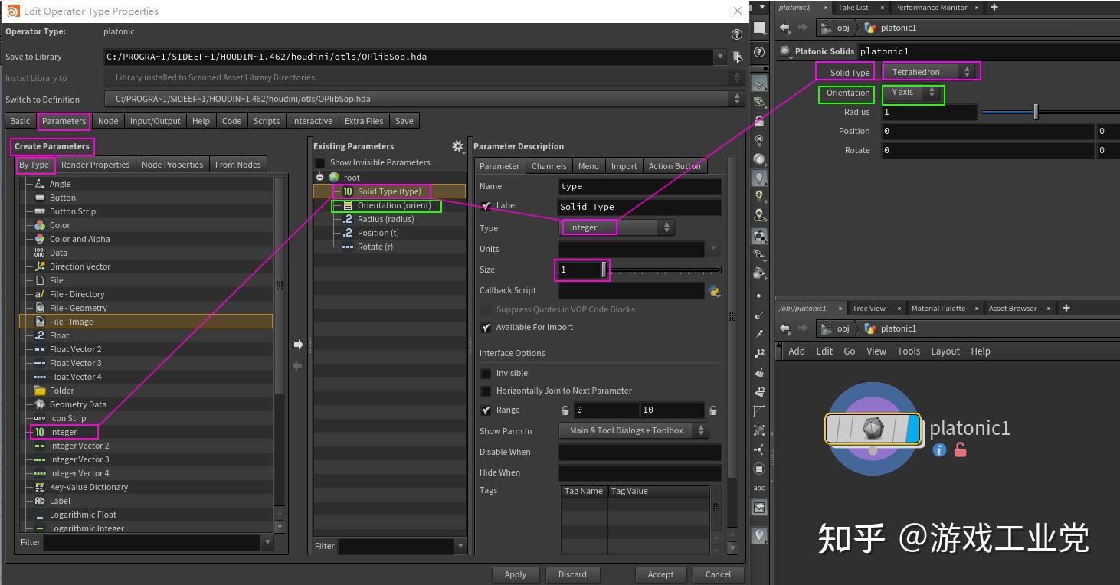The width and height of the screenshot is (1120, 585).
Task: Enable Show Invisible Parameters
Action: [319, 162]
